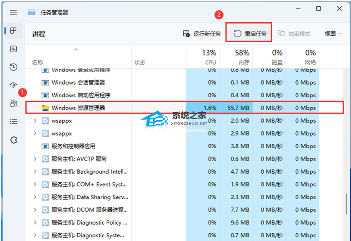Open the Startup apps sidebar icon
The width and height of the screenshot is (351, 241).
(14, 85)
